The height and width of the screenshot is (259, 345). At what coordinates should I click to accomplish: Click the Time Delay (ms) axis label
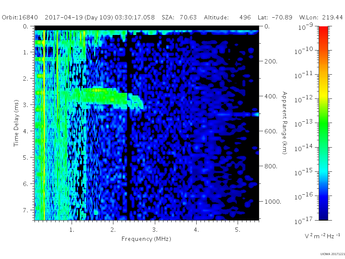click(x=16, y=123)
